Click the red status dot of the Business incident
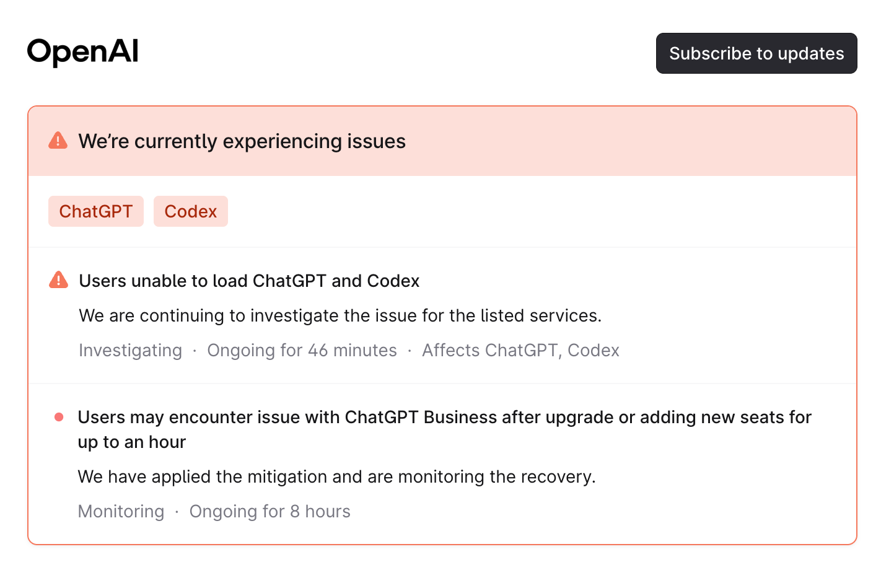The width and height of the screenshot is (881, 570). point(58,417)
